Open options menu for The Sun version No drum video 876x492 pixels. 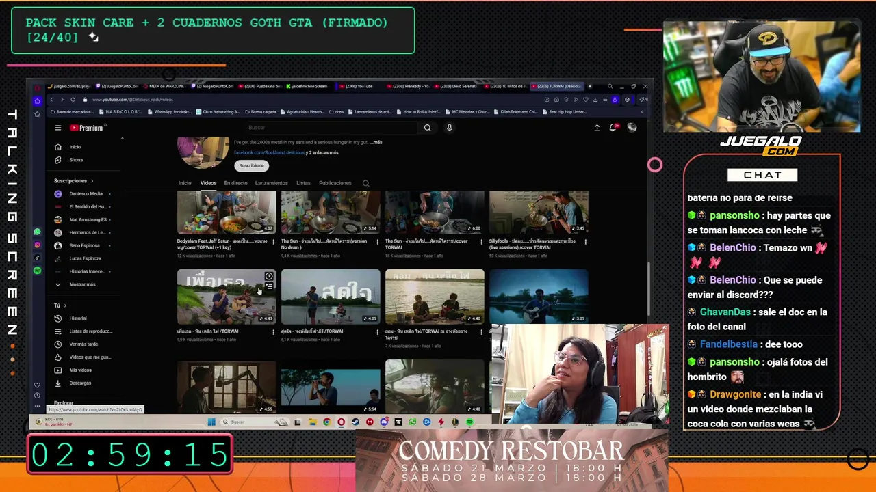pos(377,241)
